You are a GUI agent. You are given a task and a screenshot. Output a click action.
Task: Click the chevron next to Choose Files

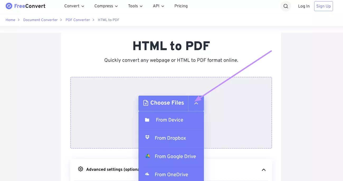click(x=196, y=103)
